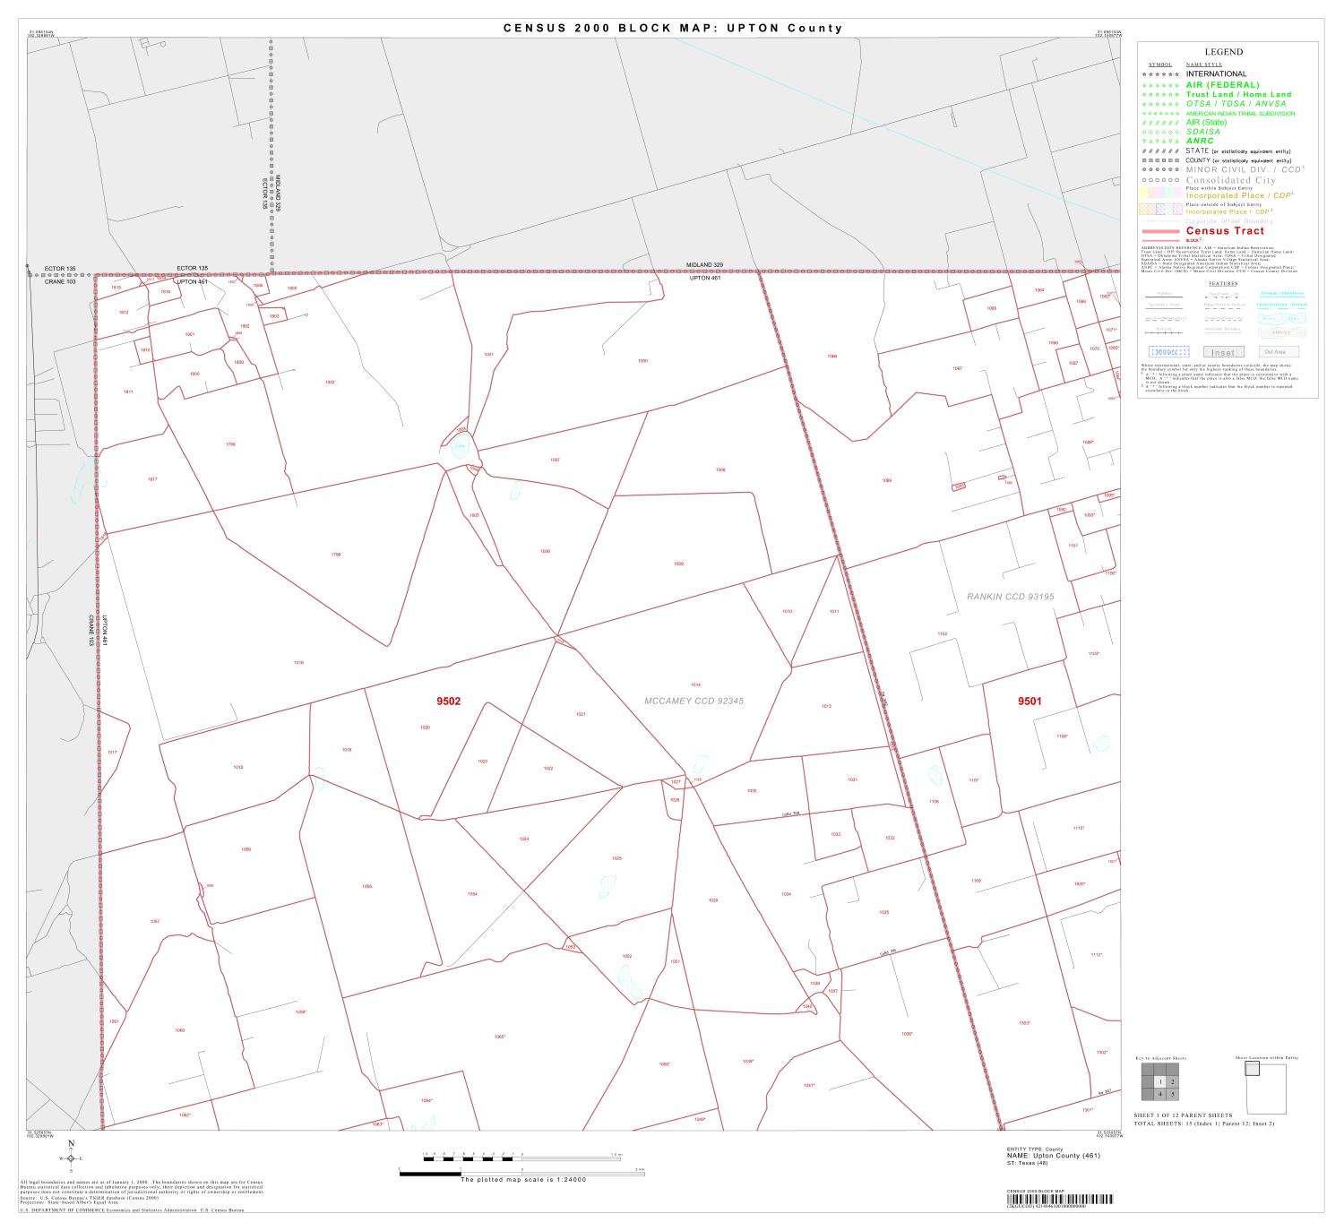
Task: Select the Stream/Shoreline feature symbol
Action: point(1282,295)
